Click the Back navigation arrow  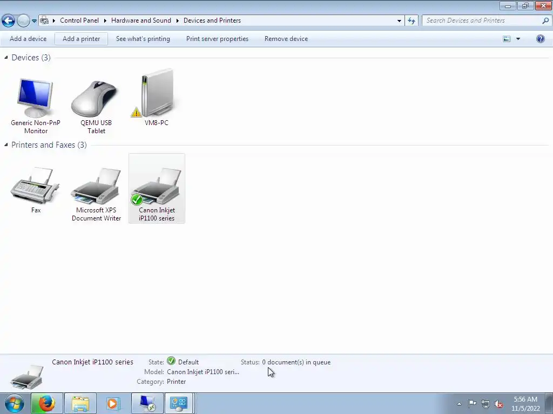(9, 20)
